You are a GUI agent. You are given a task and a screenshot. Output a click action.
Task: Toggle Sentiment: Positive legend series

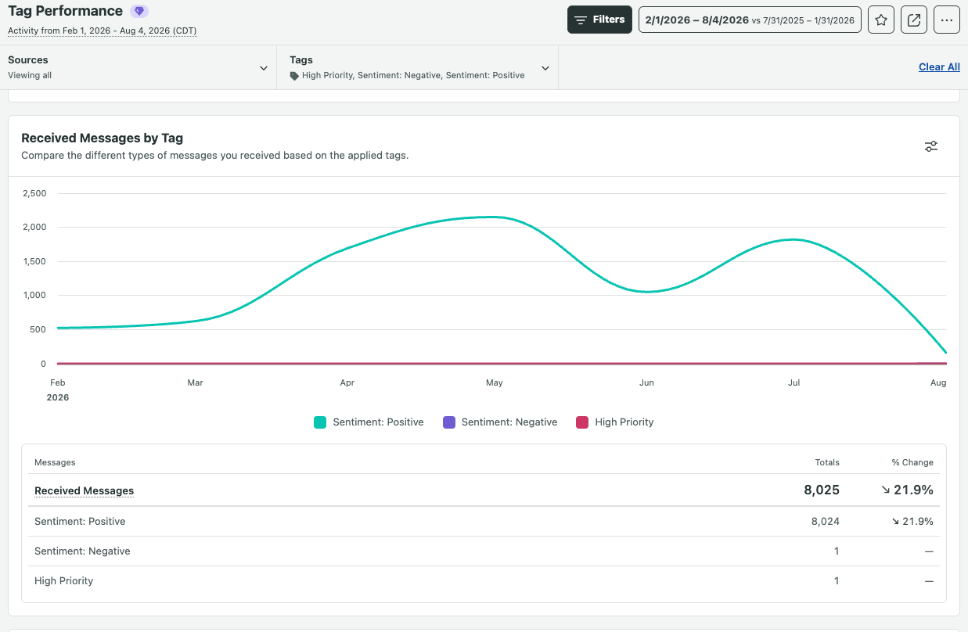[369, 422]
